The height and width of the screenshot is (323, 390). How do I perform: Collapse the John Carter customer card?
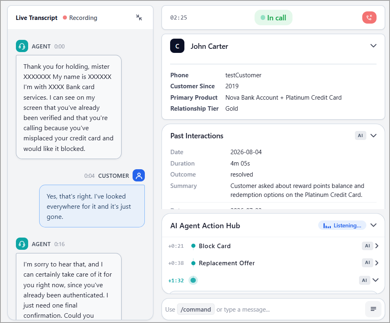point(373,46)
